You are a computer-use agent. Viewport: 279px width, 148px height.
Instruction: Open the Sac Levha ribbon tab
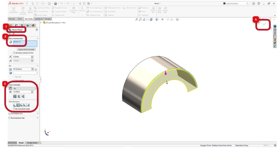click(x=29, y=18)
